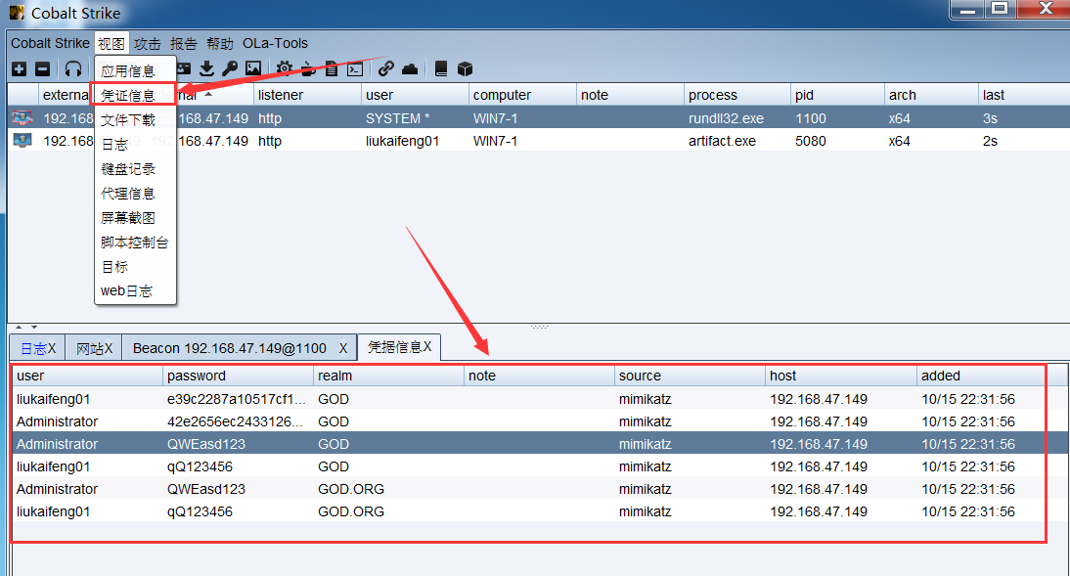This screenshot has height=576, width=1070.
Task: Select 应用信息 from the dropdown menu
Action: (135, 71)
